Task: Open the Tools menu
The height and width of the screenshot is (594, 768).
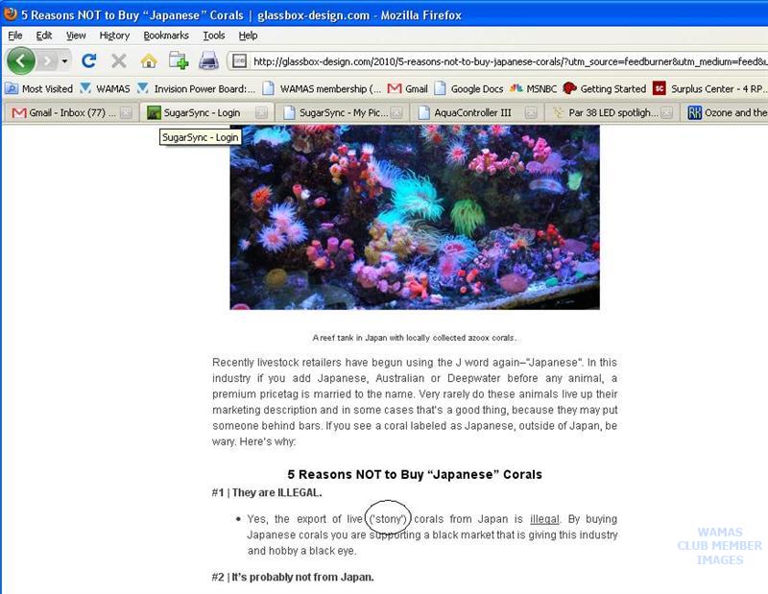Action: (214, 36)
